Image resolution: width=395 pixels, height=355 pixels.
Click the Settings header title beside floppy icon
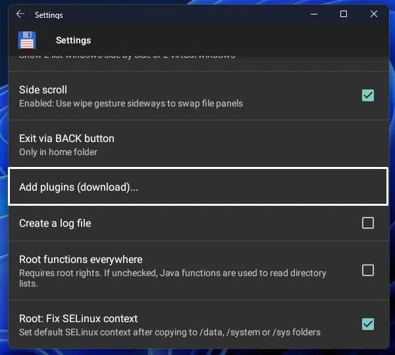[x=73, y=40]
